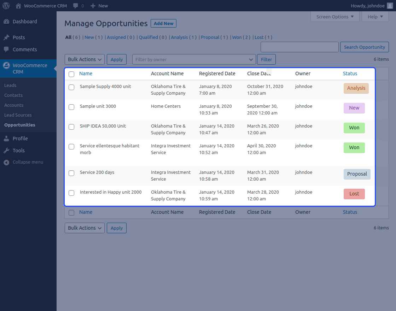Click the Howdy, johndoe account text
Screen dimensions: 396x311
pos(367,6)
